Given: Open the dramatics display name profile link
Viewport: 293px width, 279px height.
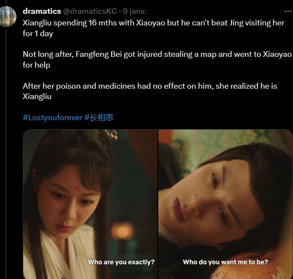Looking at the screenshot, I should coord(42,11).
